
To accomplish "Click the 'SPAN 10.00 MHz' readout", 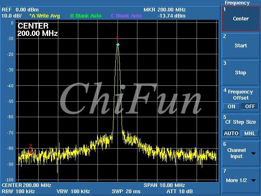I will [x=164, y=185].
